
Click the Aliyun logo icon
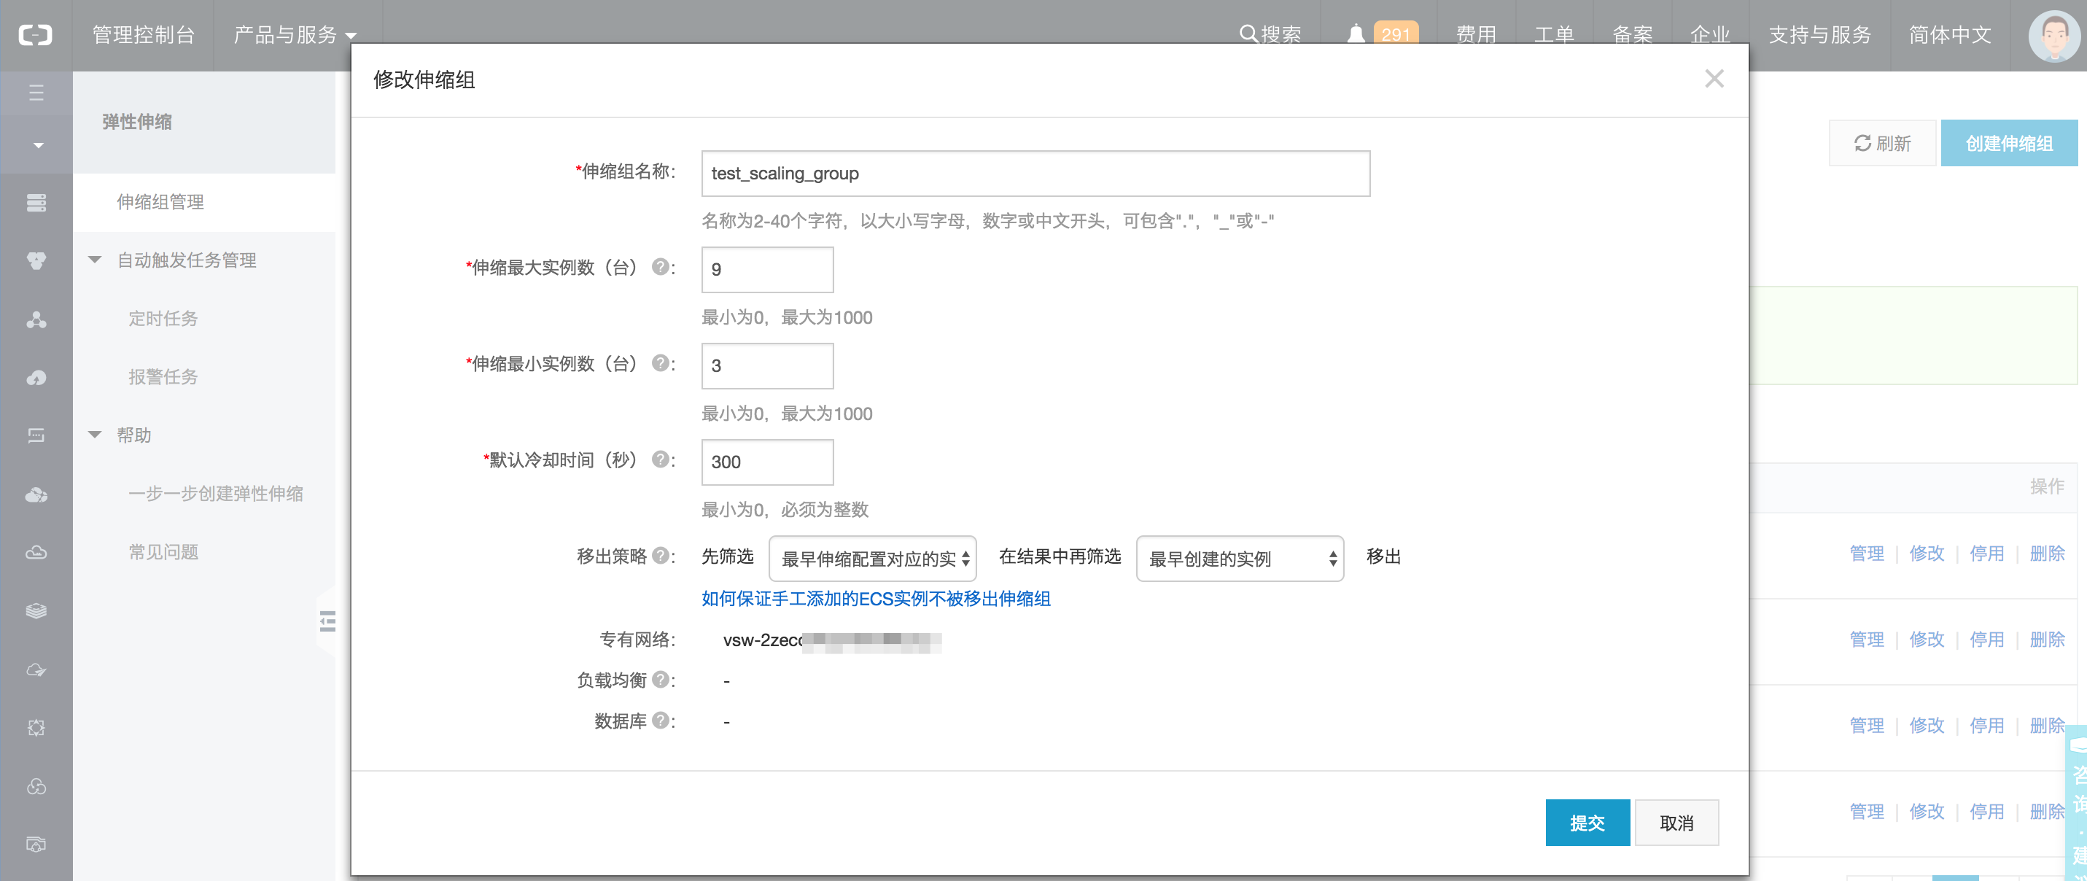coord(36,35)
